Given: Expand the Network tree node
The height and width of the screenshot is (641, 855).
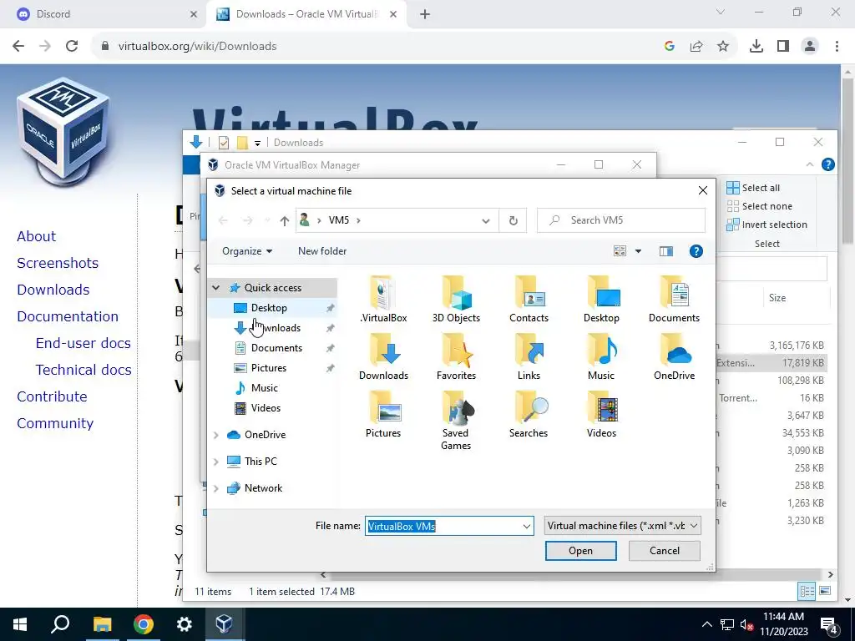Looking at the screenshot, I should coord(216,488).
